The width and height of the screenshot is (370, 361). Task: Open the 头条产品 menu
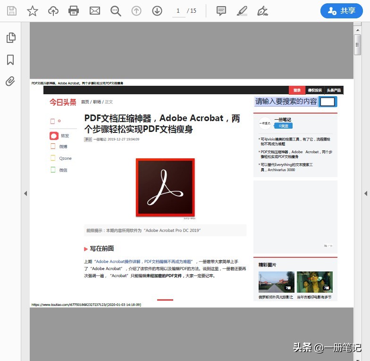pos(334,90)
